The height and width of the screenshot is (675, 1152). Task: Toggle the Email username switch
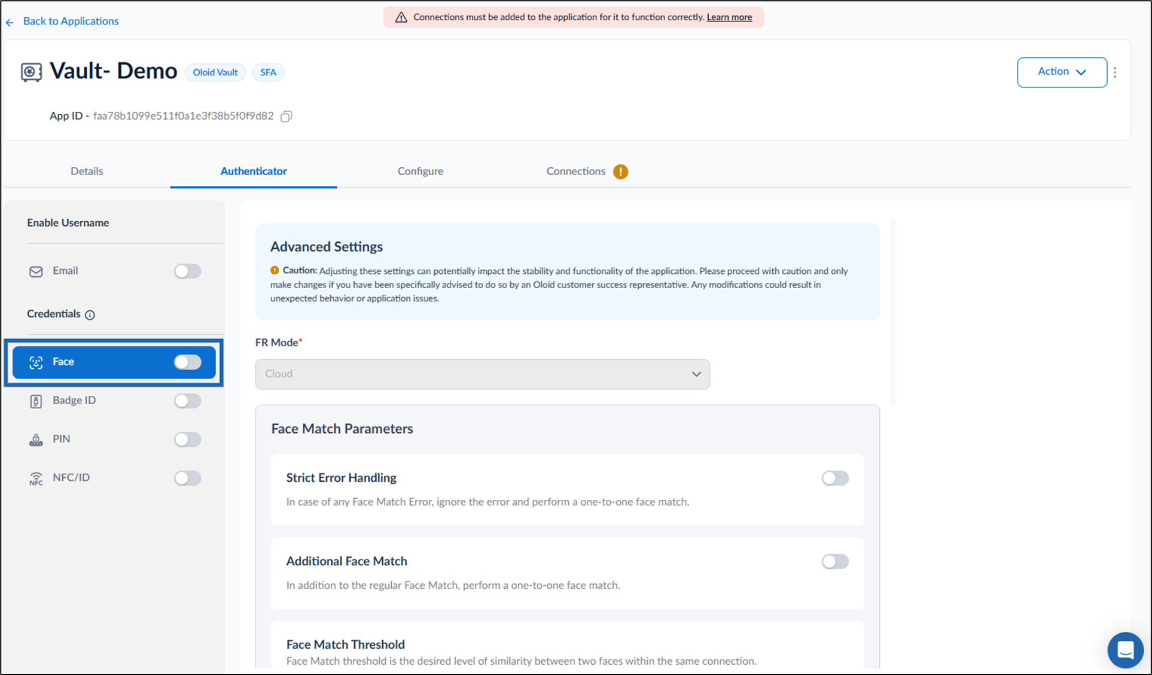(188, 271)
